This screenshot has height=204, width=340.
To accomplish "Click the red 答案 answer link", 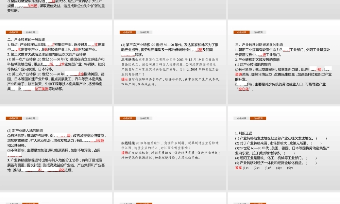I will (238, 168).
